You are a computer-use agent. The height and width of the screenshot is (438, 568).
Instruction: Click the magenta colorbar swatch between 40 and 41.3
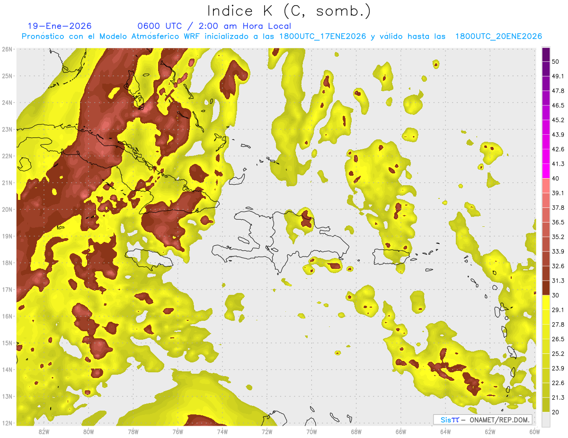[x=546, y=171]
